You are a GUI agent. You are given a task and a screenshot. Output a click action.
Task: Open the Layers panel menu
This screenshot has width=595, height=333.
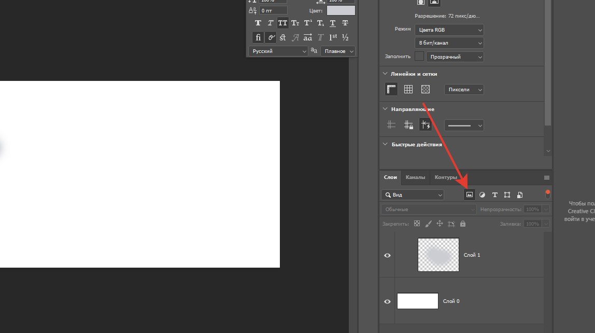tap(547, 178)
